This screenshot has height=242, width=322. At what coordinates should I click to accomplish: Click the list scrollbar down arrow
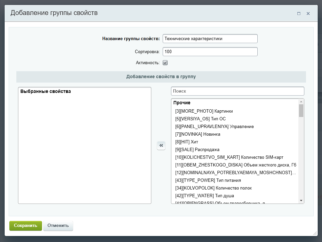point(301,201)
